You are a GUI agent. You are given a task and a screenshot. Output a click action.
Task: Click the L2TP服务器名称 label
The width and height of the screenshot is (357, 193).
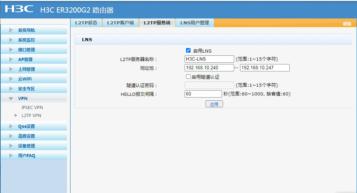click(x=139, y=60)
